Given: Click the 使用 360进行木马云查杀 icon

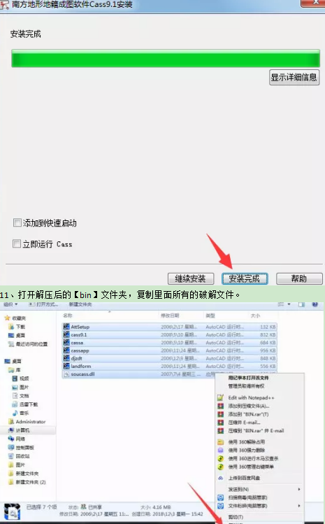Looking at the screenshot, I should point(220,458).
